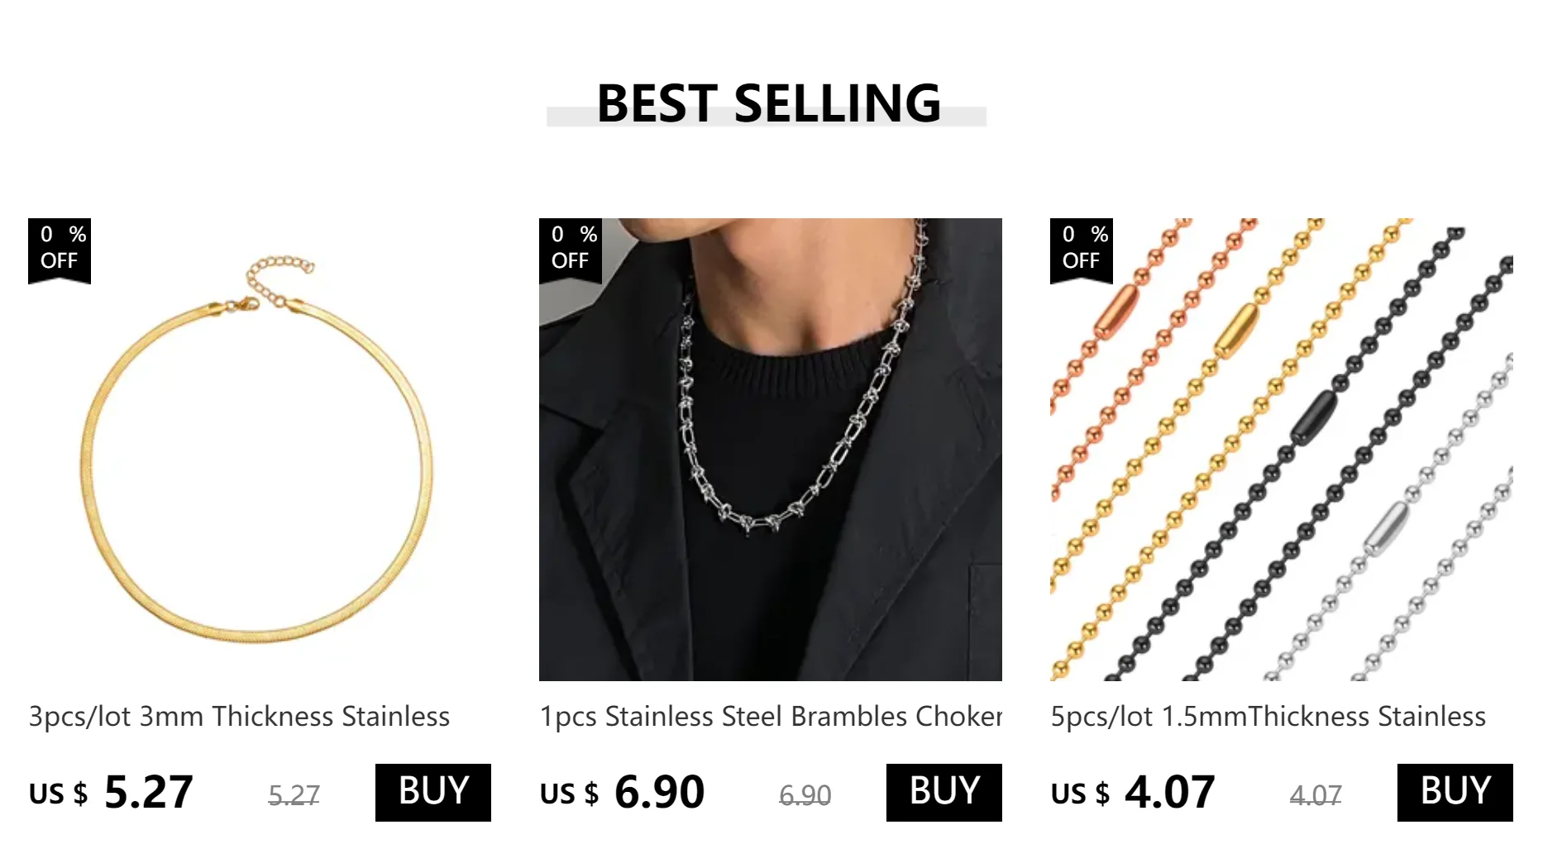Click BUY button for 4.07 bead chains
This screenshot has height=868, width=1543.
tap(1455, 792)
